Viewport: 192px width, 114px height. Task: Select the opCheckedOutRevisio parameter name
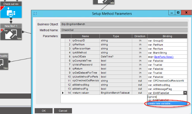(85, 81)
